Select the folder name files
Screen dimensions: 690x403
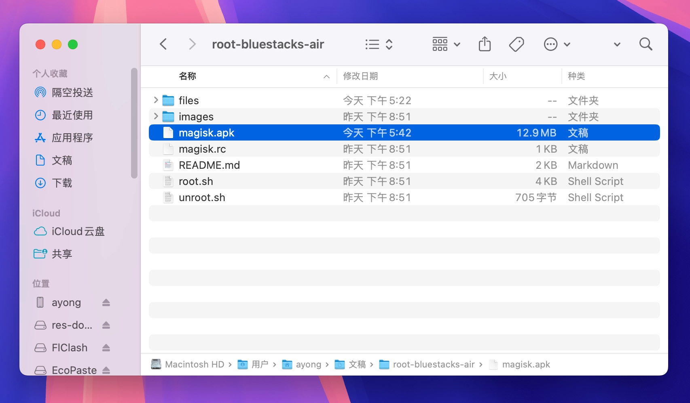click(189, 101)
